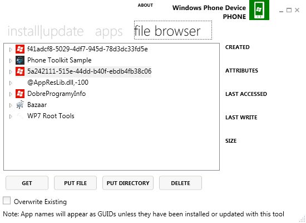The image size is (306, 223).
Task: Click the LAST WRITE label
Action: (x=241, y=118)
